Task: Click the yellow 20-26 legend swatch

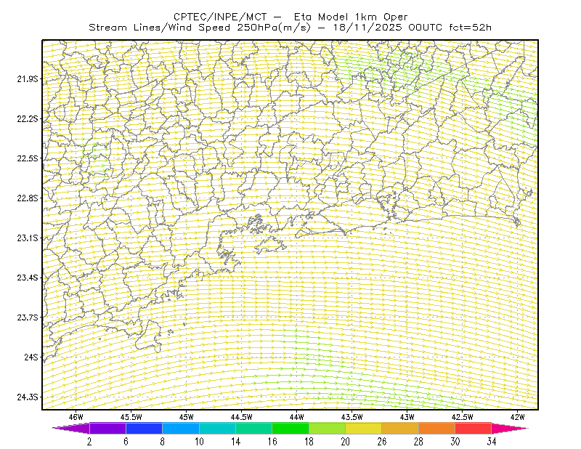Action: 364,428
